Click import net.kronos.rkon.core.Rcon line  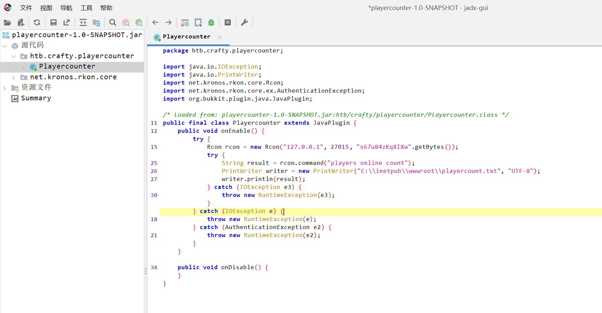coord(223,83)
